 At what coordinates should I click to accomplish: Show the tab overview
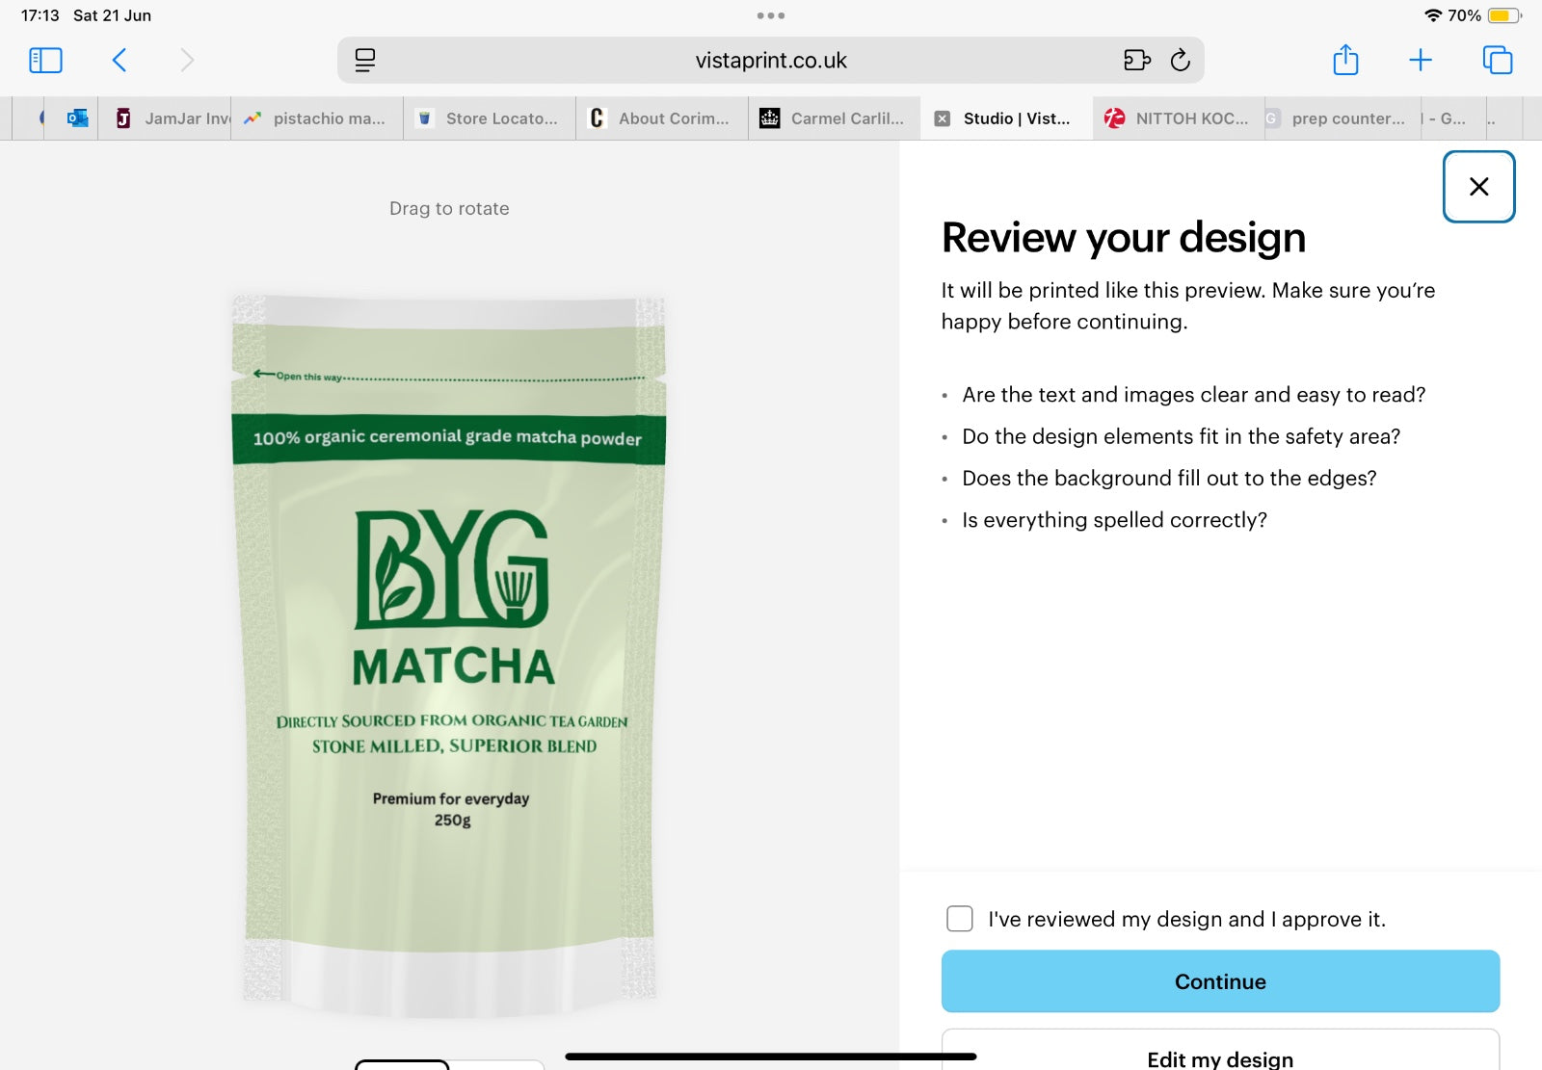pos(1498,61)
